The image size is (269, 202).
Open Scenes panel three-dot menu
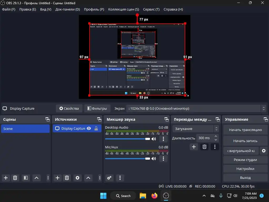tap(48, 178)
